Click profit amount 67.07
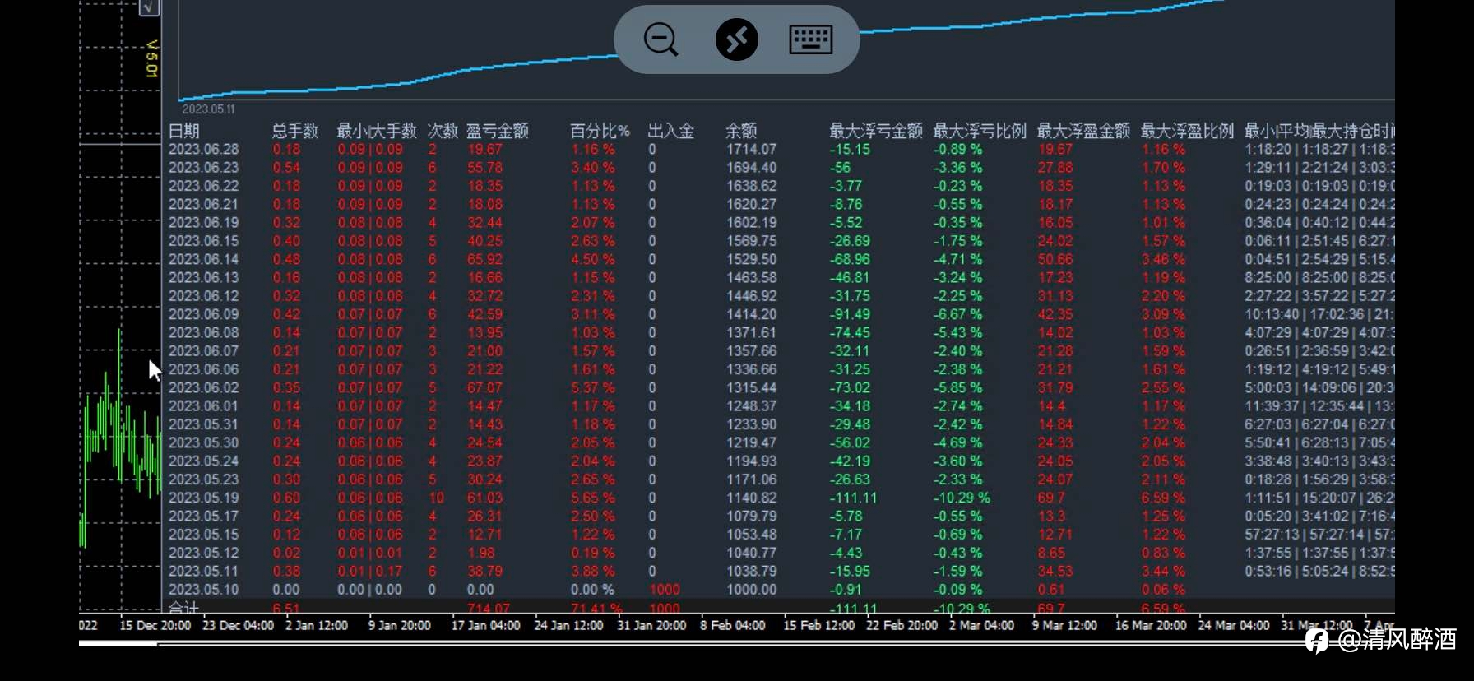The image size is (1474, 681). 484,387
